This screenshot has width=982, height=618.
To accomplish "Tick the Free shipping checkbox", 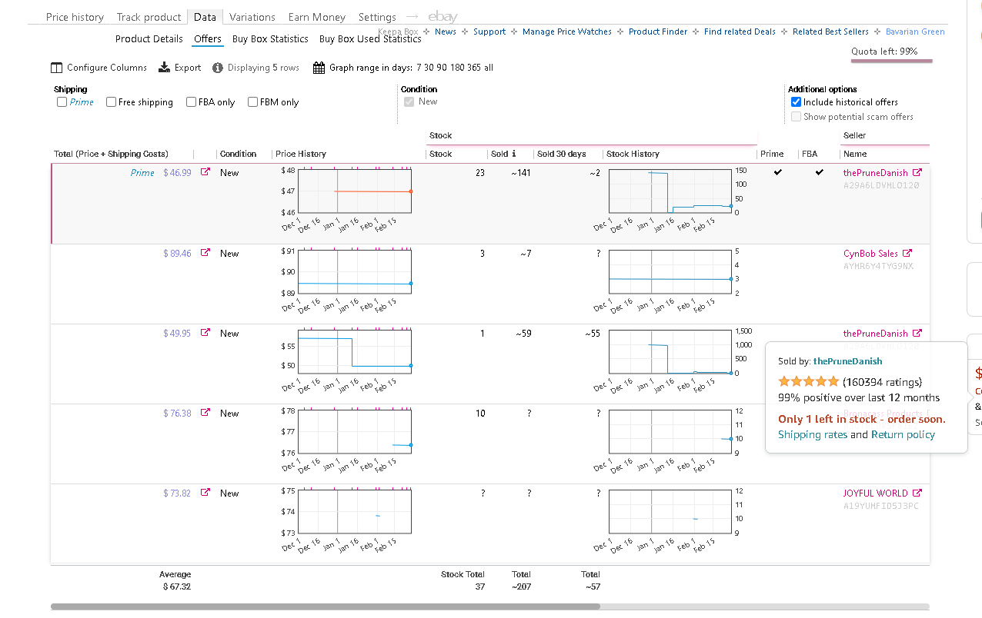I will point(111,102).
